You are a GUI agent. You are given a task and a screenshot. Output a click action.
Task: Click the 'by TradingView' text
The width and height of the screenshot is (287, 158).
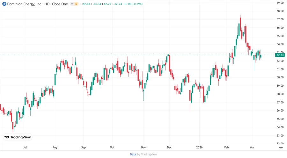tap(147, 154)
